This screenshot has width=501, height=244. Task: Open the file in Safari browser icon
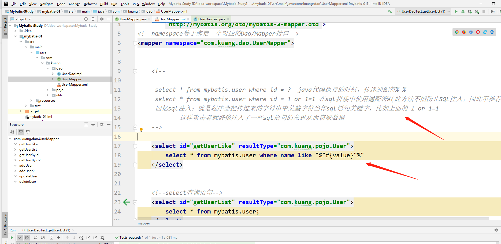point(471,32)
